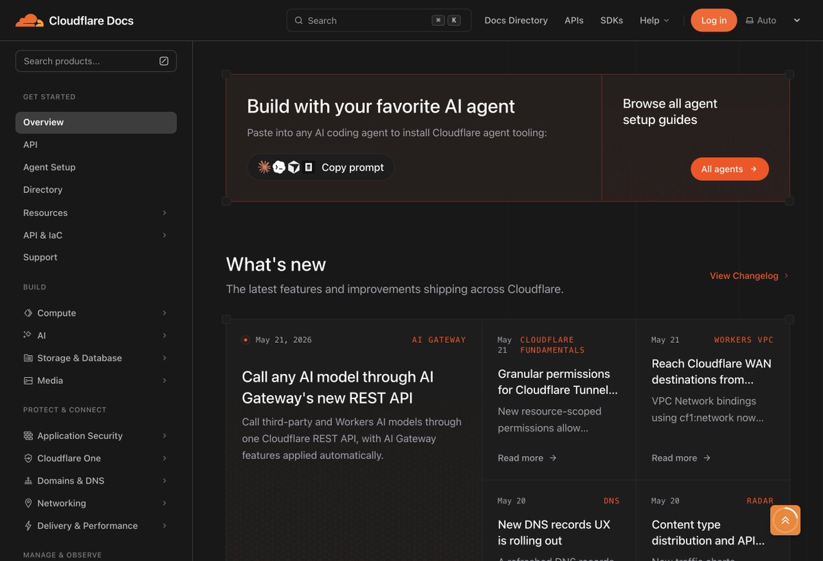Click the Auto theme monitor icon
The image size is (823, 561).
pyautogui.click(x=750, y=21)
